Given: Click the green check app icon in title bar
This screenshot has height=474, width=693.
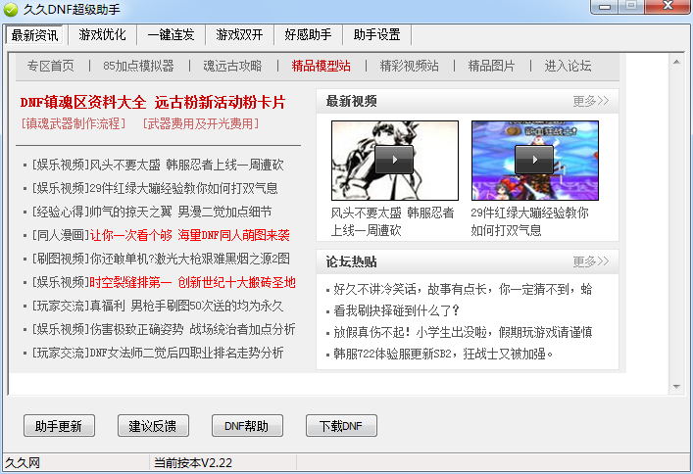Looking at the screenshot, I should 11,9.
